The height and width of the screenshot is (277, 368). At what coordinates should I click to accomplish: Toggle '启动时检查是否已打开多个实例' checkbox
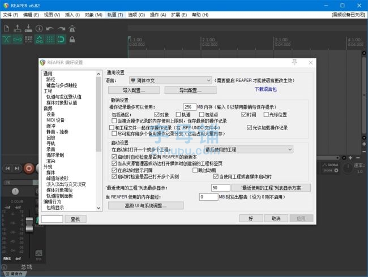click(x=114, y=176)
